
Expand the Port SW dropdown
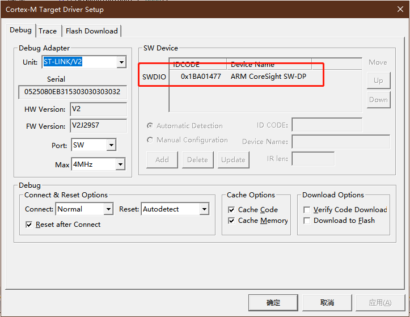point(111,145)
